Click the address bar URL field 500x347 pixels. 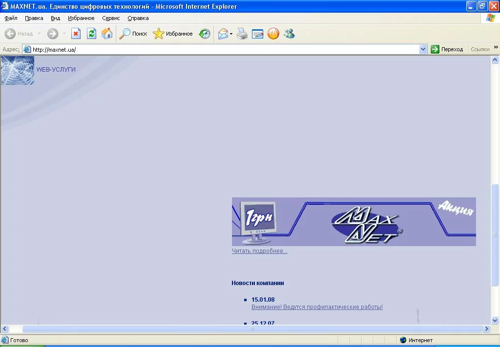click(225, 49)
